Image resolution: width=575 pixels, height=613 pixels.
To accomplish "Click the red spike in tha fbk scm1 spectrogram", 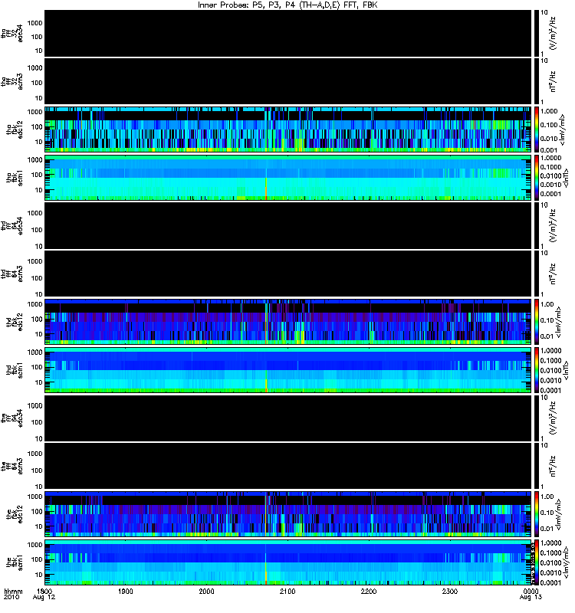I will [x=266, y=189].
